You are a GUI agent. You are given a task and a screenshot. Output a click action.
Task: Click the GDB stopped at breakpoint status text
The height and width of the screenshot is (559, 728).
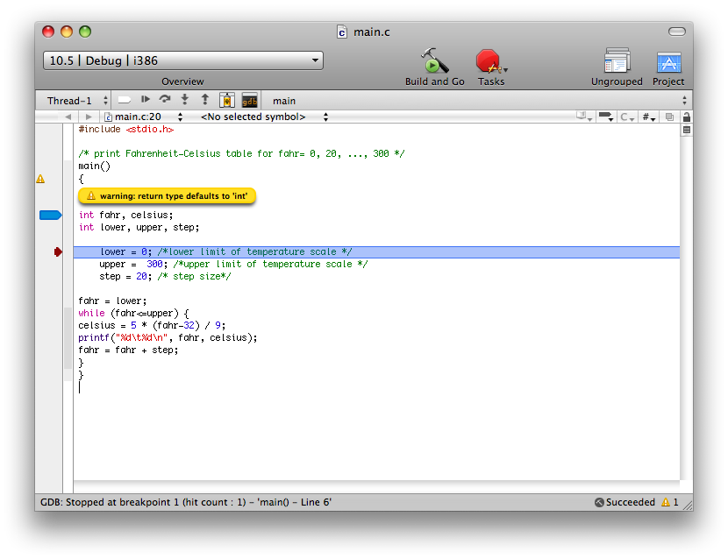point(186,502)
